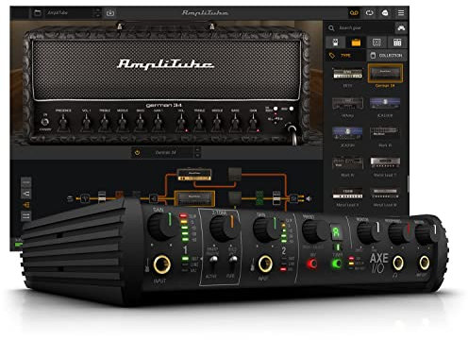Click the orange routing icon in left strip

pyautogui.click(x=26, y=205)
